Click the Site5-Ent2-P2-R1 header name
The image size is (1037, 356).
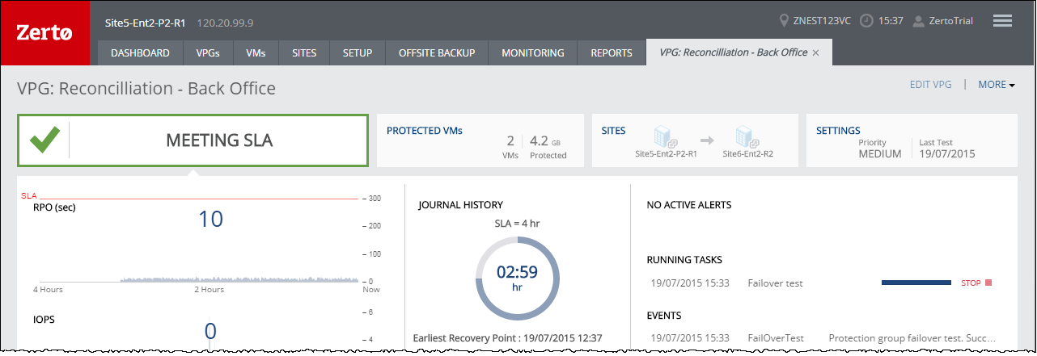point(146,22)
